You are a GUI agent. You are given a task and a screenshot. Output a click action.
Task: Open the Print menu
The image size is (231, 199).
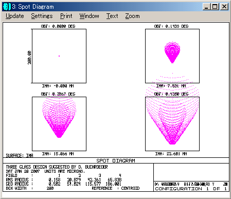(66, 16)
